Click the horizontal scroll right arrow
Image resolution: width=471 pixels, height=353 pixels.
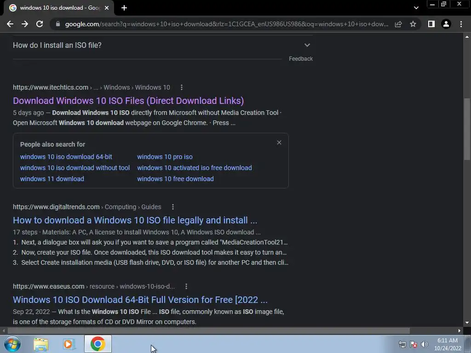tap(460, 330)
